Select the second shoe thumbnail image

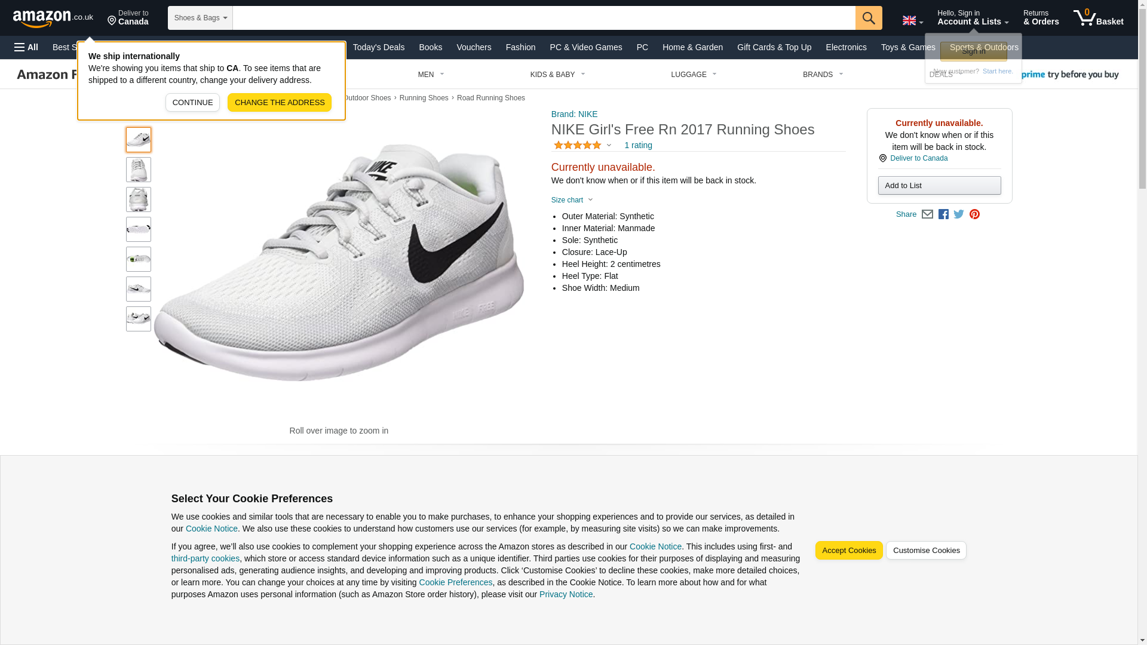coord(139,170)
